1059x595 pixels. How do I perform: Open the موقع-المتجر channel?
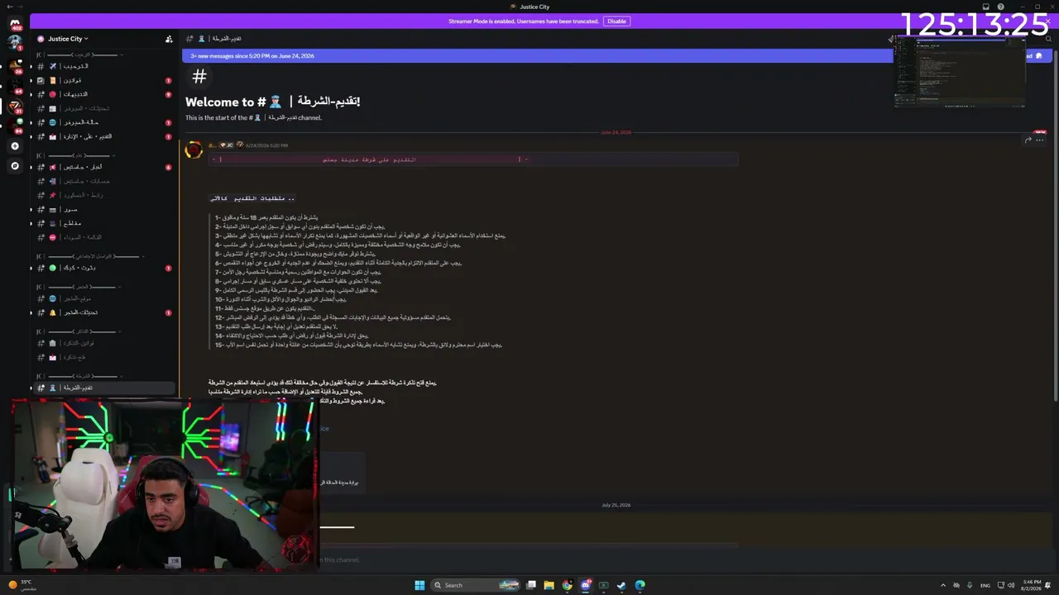click(x=104, y=298)
